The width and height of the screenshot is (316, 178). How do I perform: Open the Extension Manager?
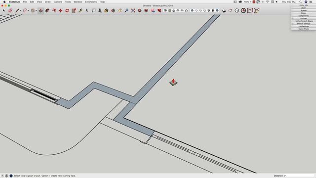(159, 10)
